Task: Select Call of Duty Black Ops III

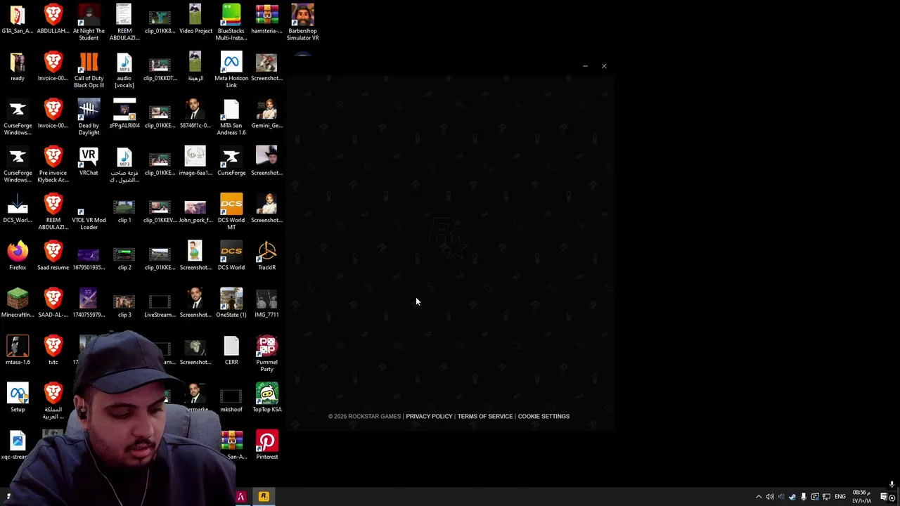Action: point(89,70)
